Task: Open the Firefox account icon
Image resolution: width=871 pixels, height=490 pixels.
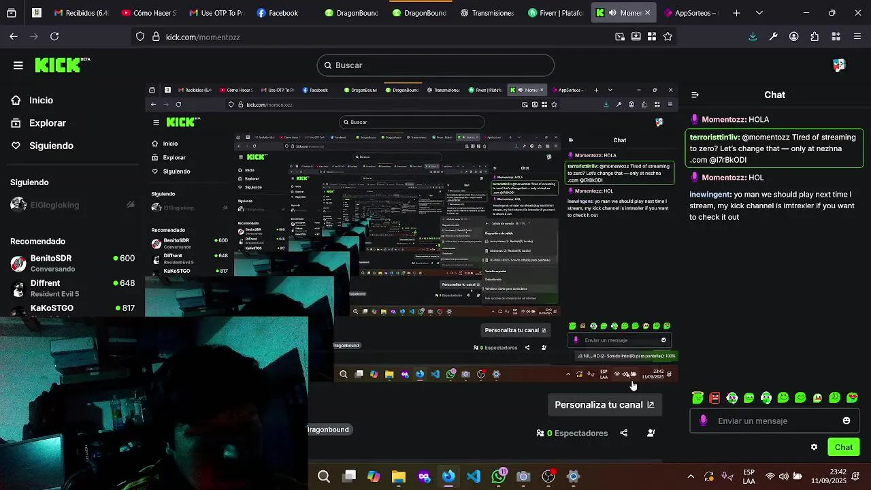Action: click(x=794, y=37)
